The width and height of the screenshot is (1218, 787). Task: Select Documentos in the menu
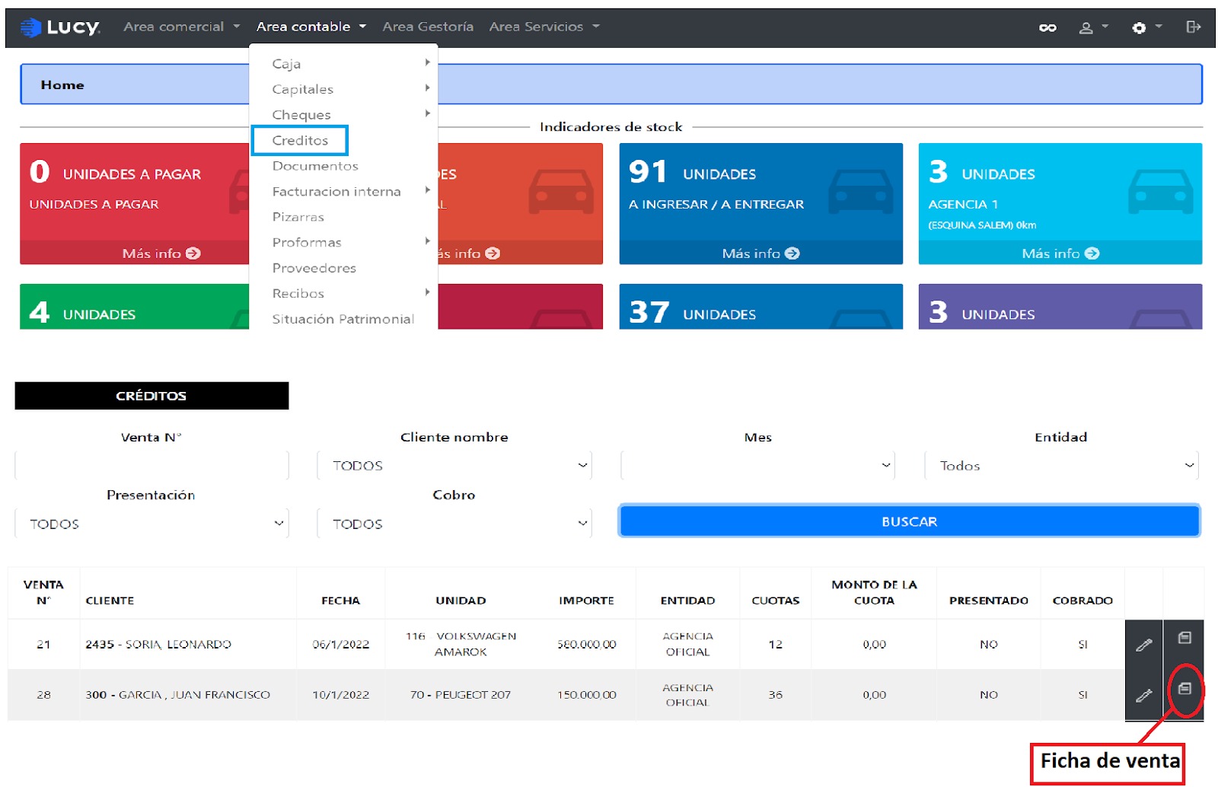point(315,166)
